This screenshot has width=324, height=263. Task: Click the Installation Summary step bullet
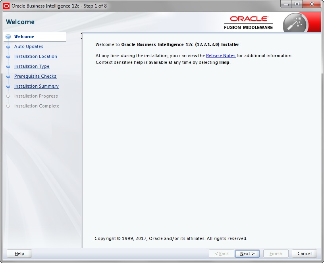click(8, 86)
